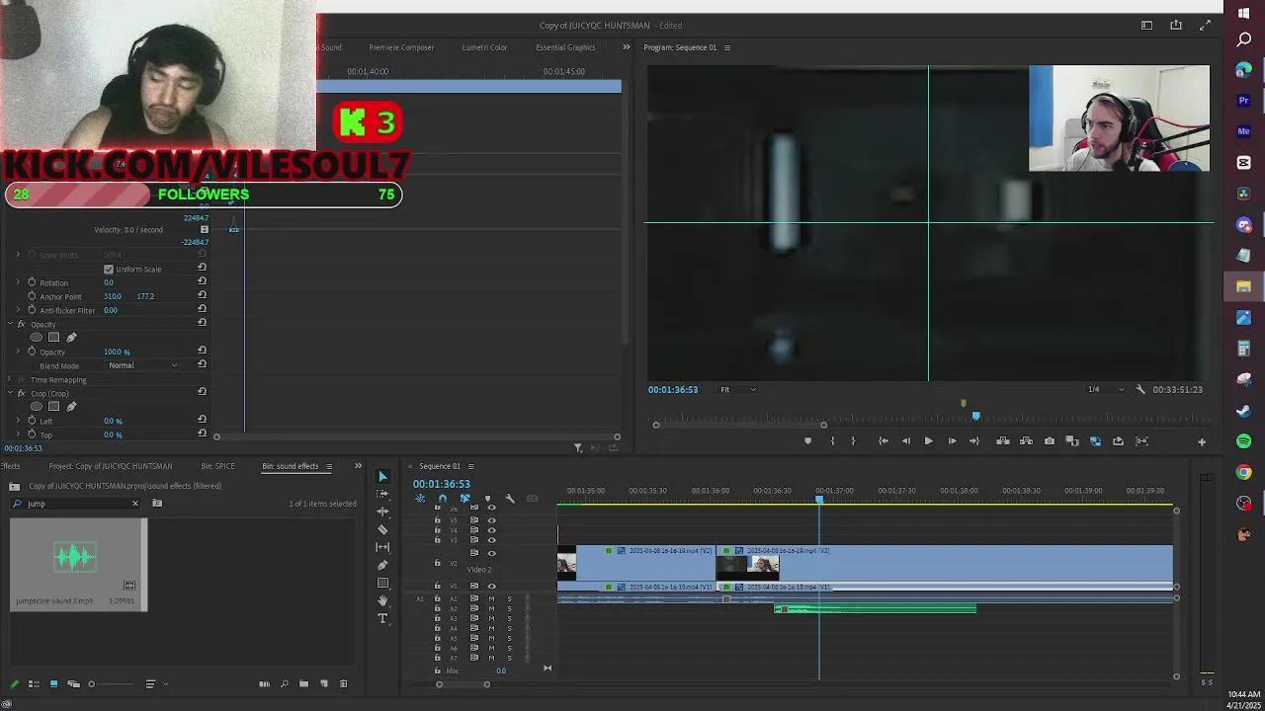This screenshot has width=1265, height=711.
Task: Toggle lock on track V1
Action: coord(438,587)
